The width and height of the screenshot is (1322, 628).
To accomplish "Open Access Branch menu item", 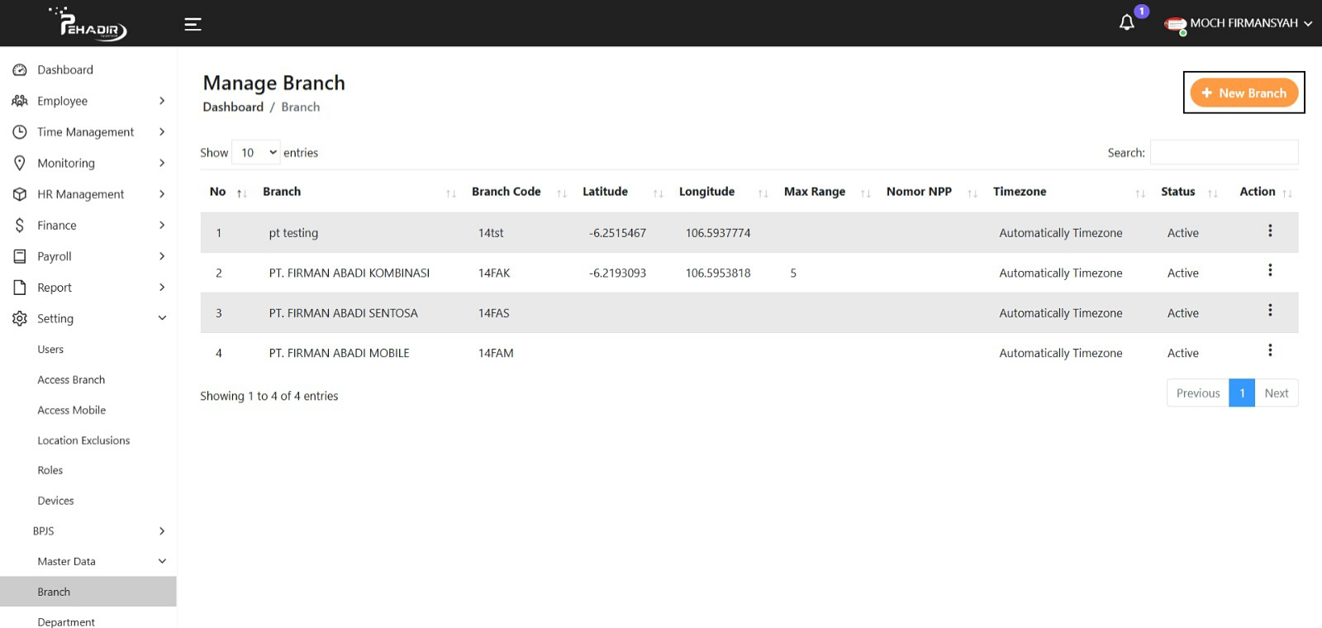I will (71, 380).
